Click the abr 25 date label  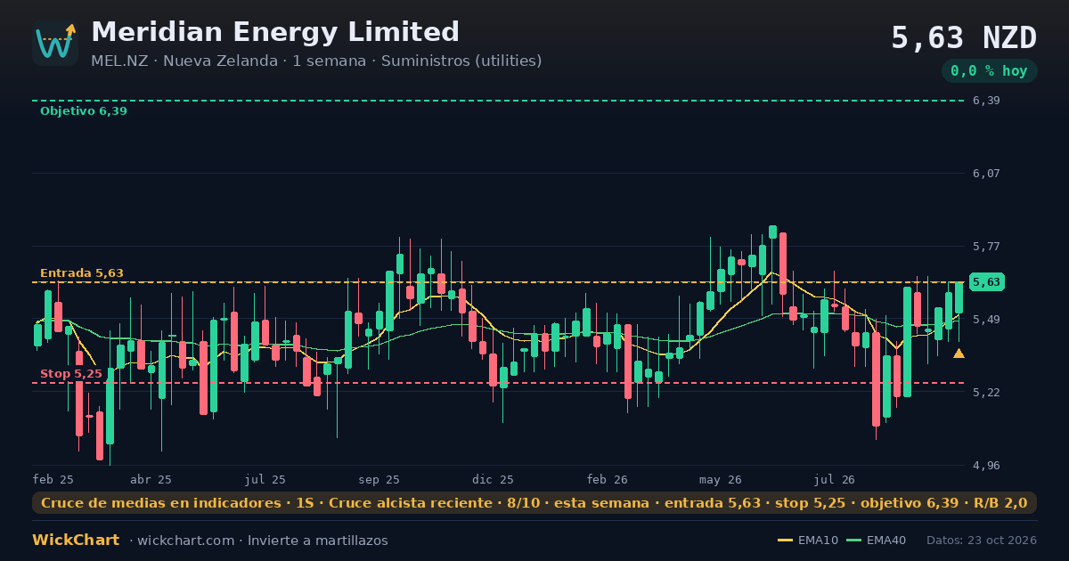coord(151,479)
